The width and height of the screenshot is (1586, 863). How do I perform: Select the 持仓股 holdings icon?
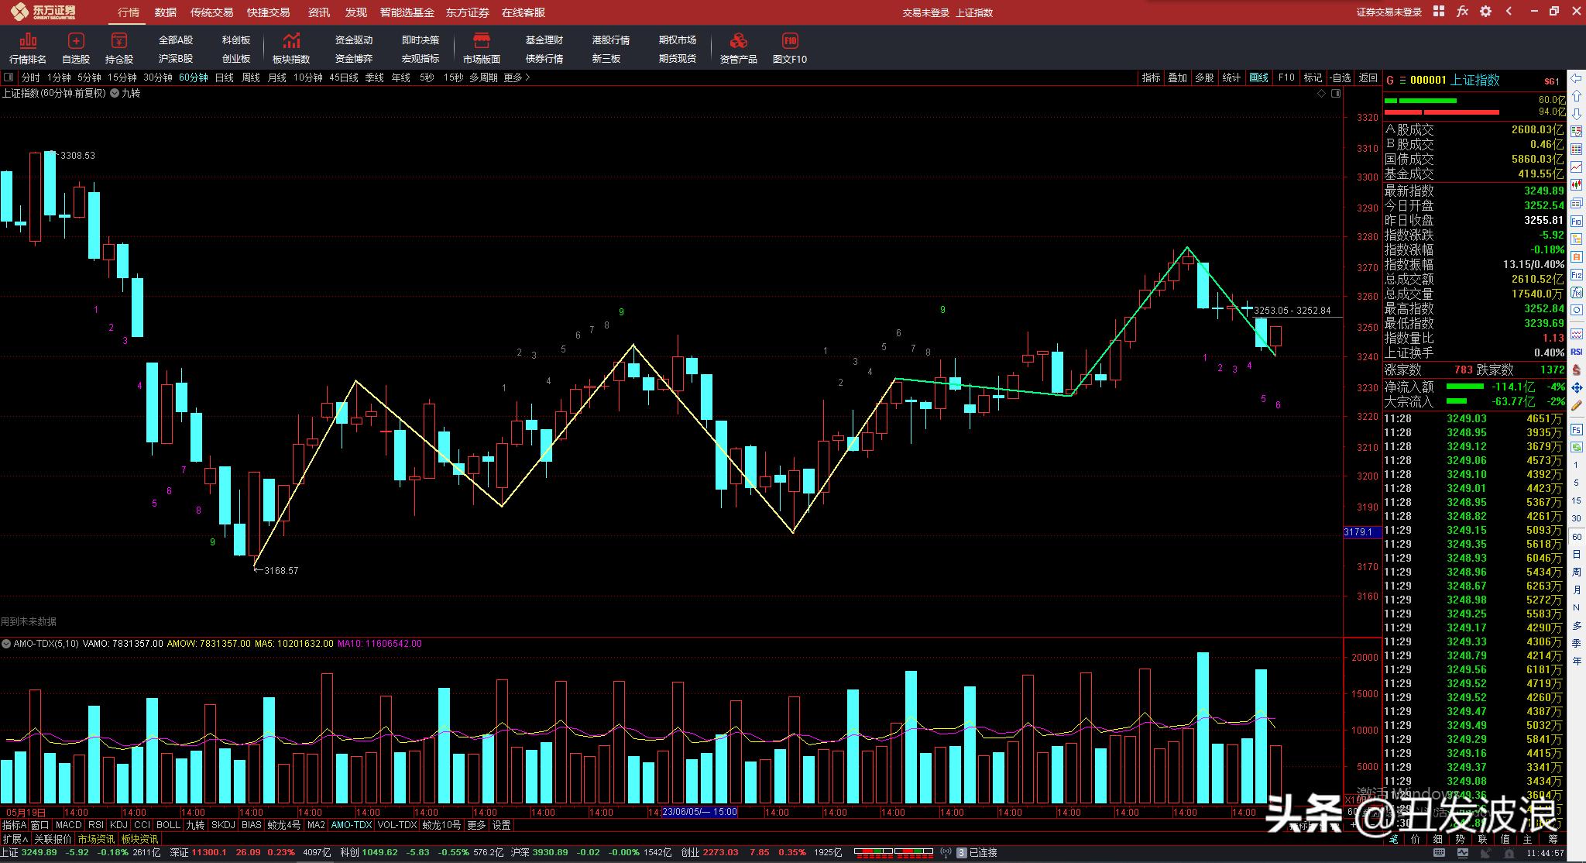[x=120, y=47]
